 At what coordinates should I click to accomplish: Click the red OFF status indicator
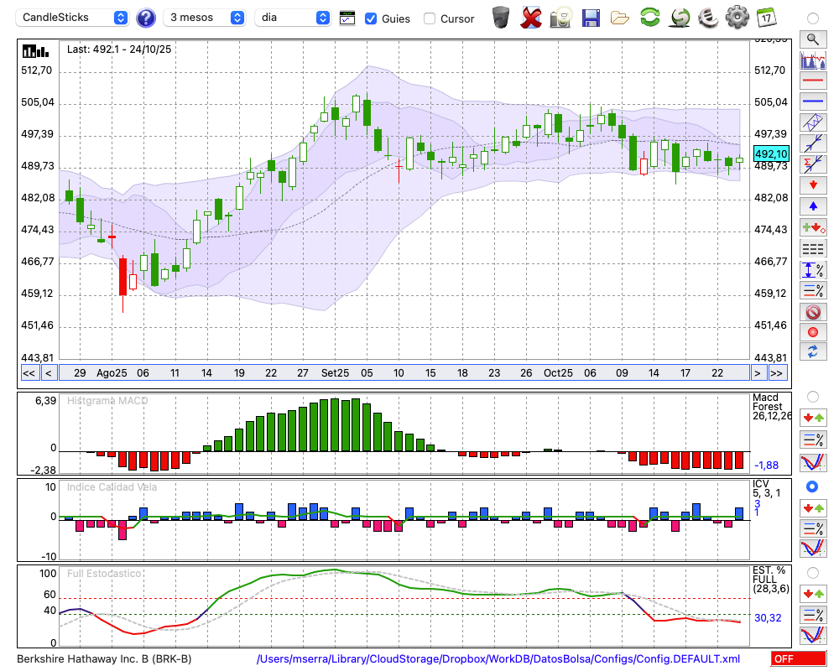[798, 659]
